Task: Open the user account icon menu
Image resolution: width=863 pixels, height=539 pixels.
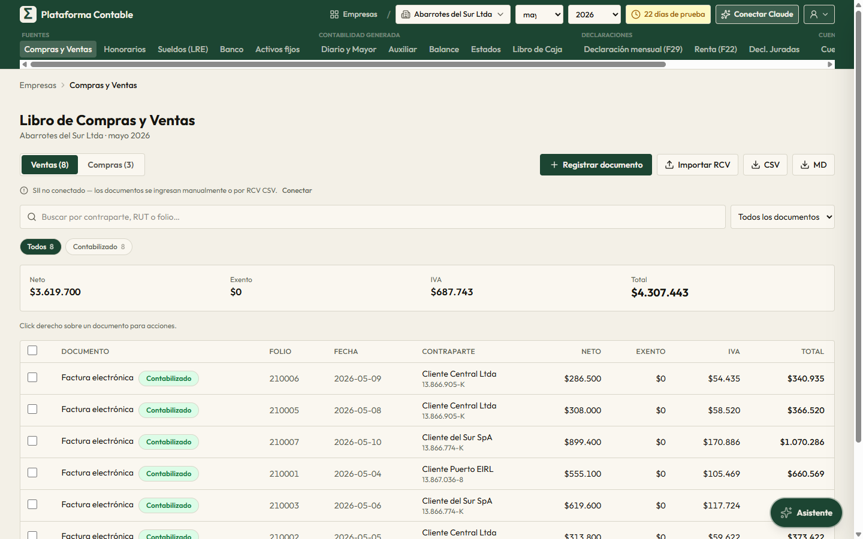Action: pos(819,14)
